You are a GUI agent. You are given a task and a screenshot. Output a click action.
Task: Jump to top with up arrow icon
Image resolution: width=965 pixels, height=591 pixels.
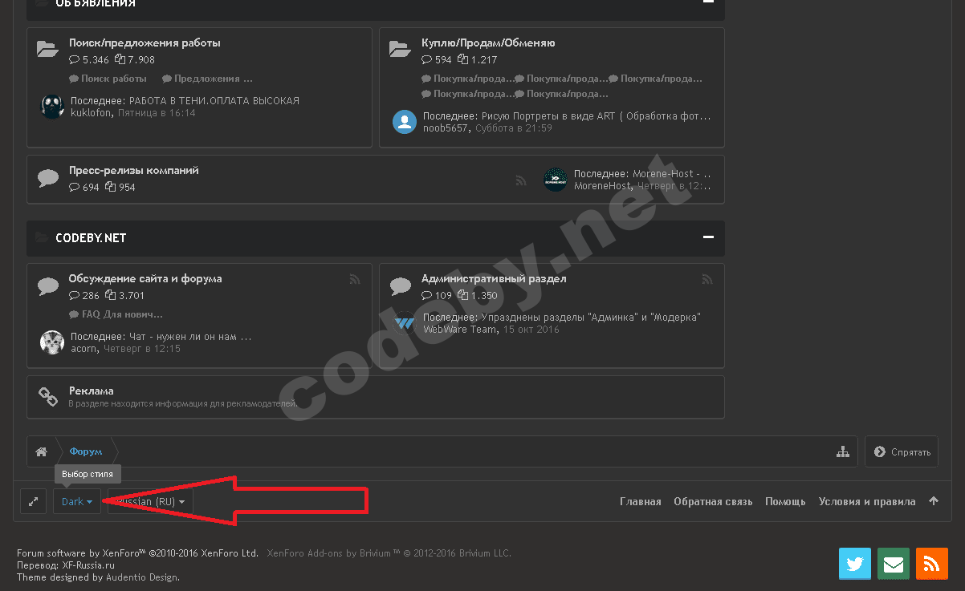pos(934,501)
